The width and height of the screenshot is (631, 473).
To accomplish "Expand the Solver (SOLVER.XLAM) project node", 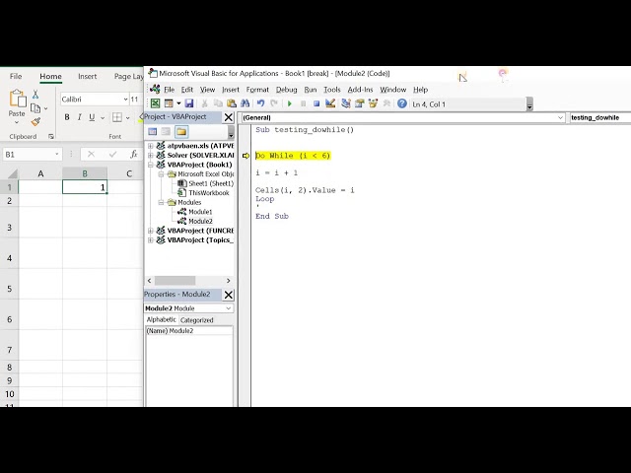I will 150,155.
